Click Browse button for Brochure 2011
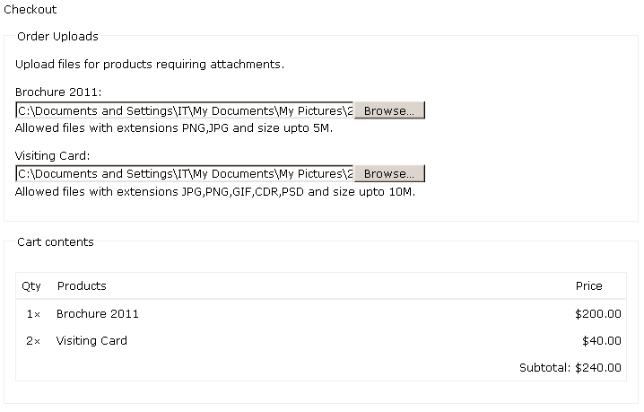 [x=389, y=110]
